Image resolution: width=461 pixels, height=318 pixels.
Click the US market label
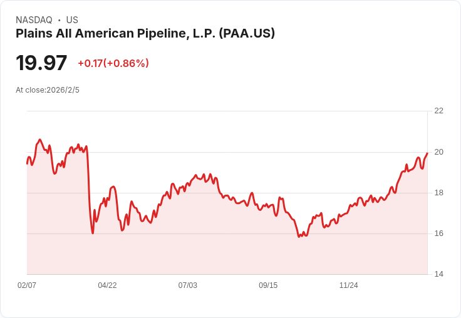72,20
